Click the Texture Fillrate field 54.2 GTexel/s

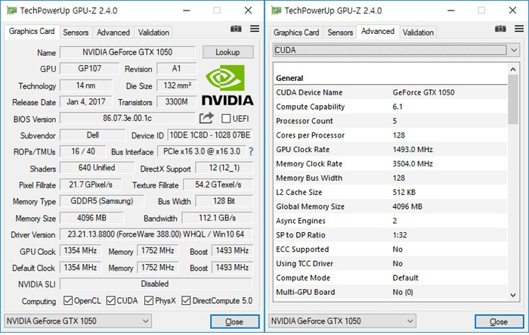point(218,185)
